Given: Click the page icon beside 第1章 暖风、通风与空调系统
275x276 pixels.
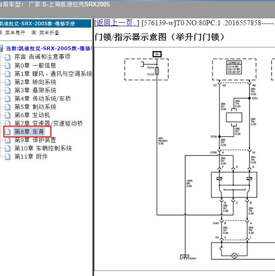Looking at the screenshot, I should point(7,74).
